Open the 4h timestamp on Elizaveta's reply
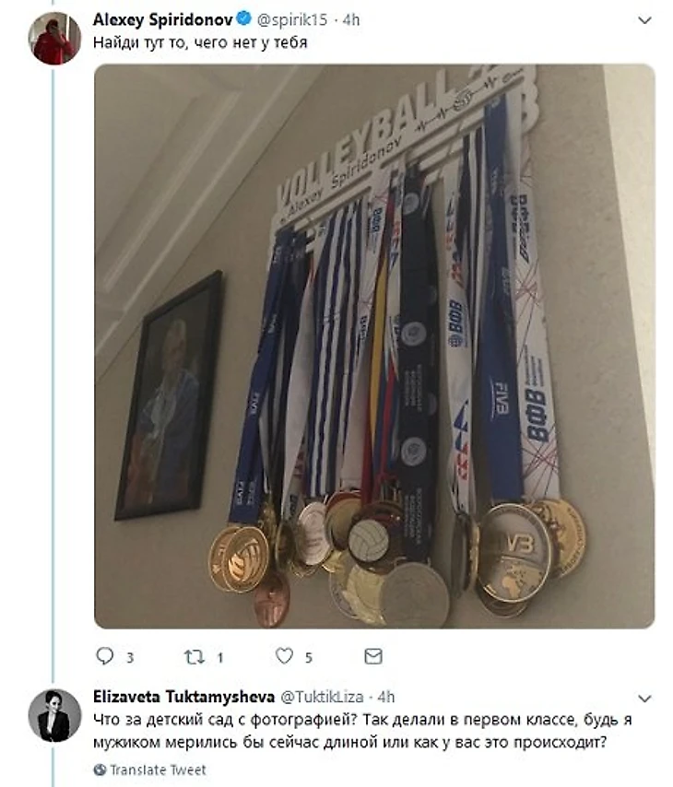The width and height of the screenshot is (673, 787). click(385, 698)
